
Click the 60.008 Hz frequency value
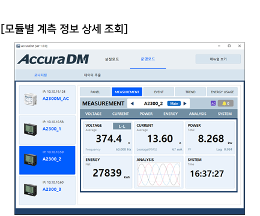[123, 150]
